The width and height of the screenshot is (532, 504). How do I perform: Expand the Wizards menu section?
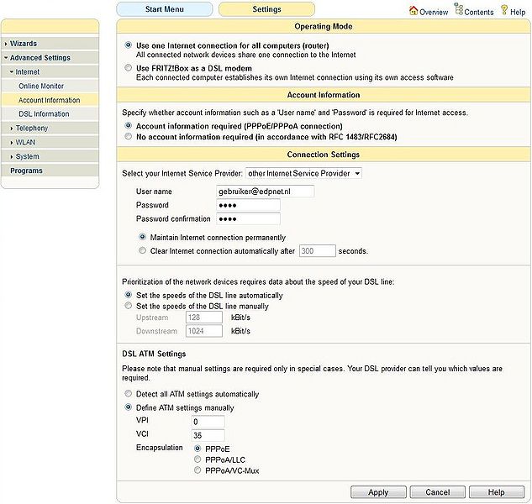(x=50, y=44)
